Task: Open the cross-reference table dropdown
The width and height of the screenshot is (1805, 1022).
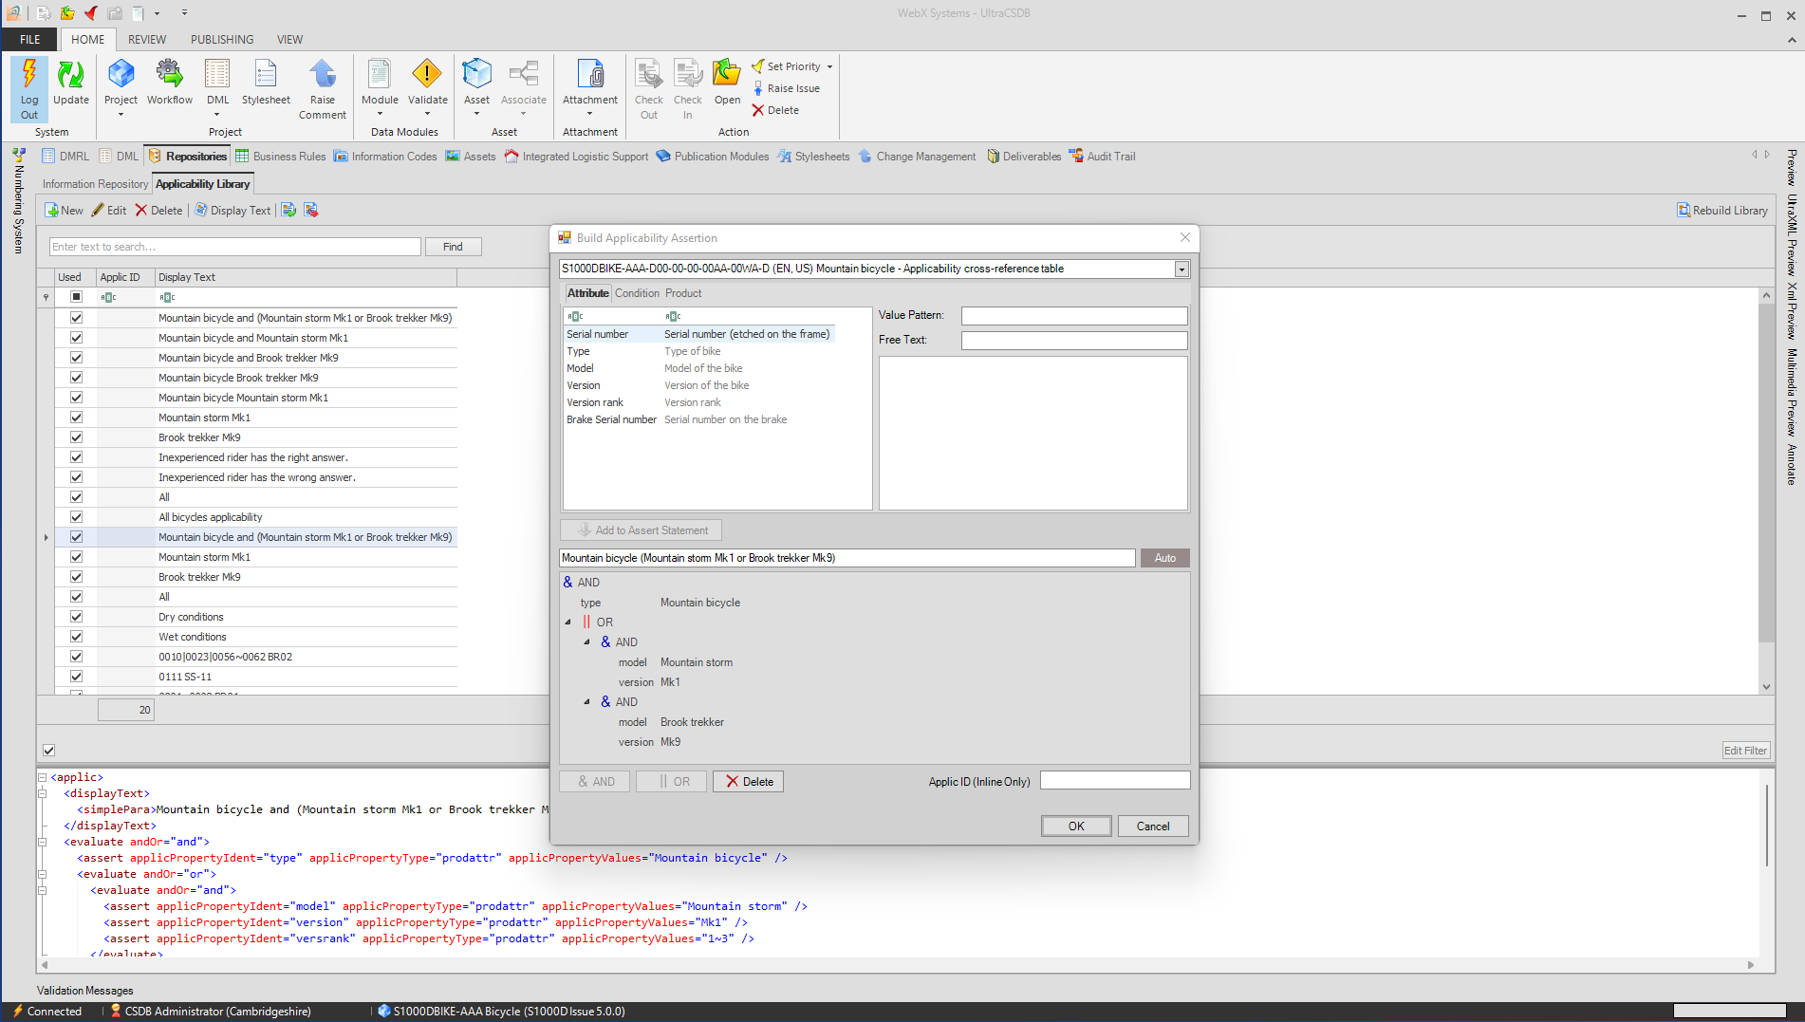Action: (x=1182, y=269)
